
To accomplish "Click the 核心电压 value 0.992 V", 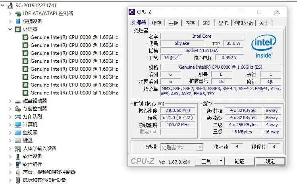I will tap(229, 58).
